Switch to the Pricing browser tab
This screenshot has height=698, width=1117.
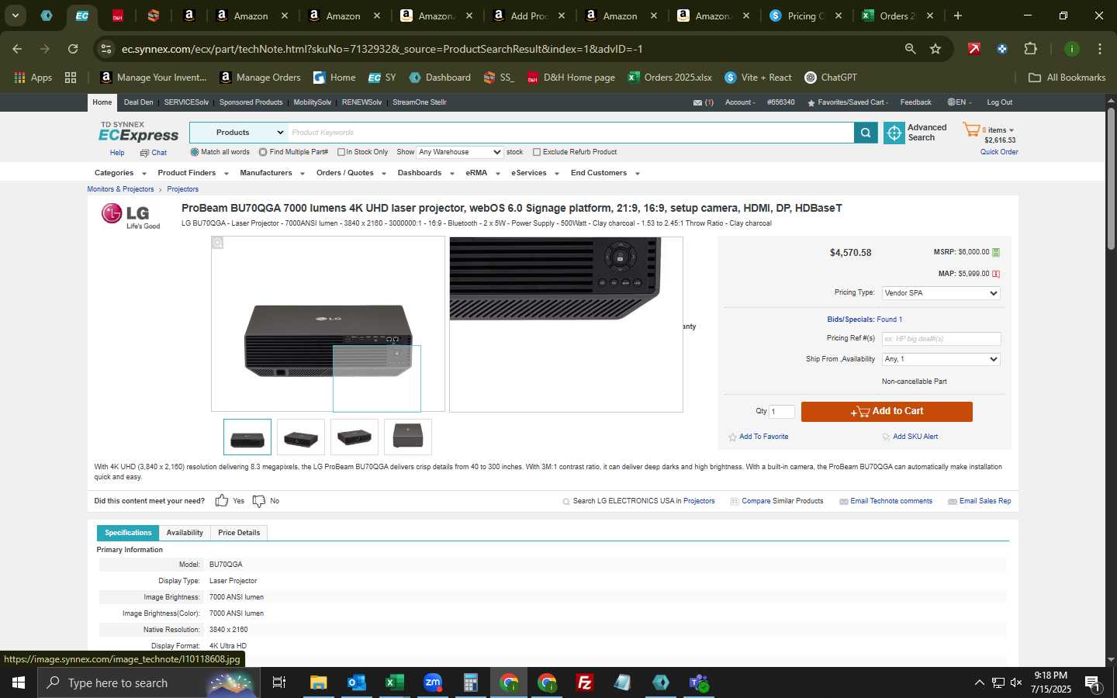(806, 16)
